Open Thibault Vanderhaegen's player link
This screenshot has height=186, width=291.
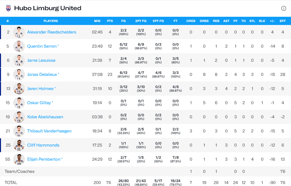[x=49, y=131]
